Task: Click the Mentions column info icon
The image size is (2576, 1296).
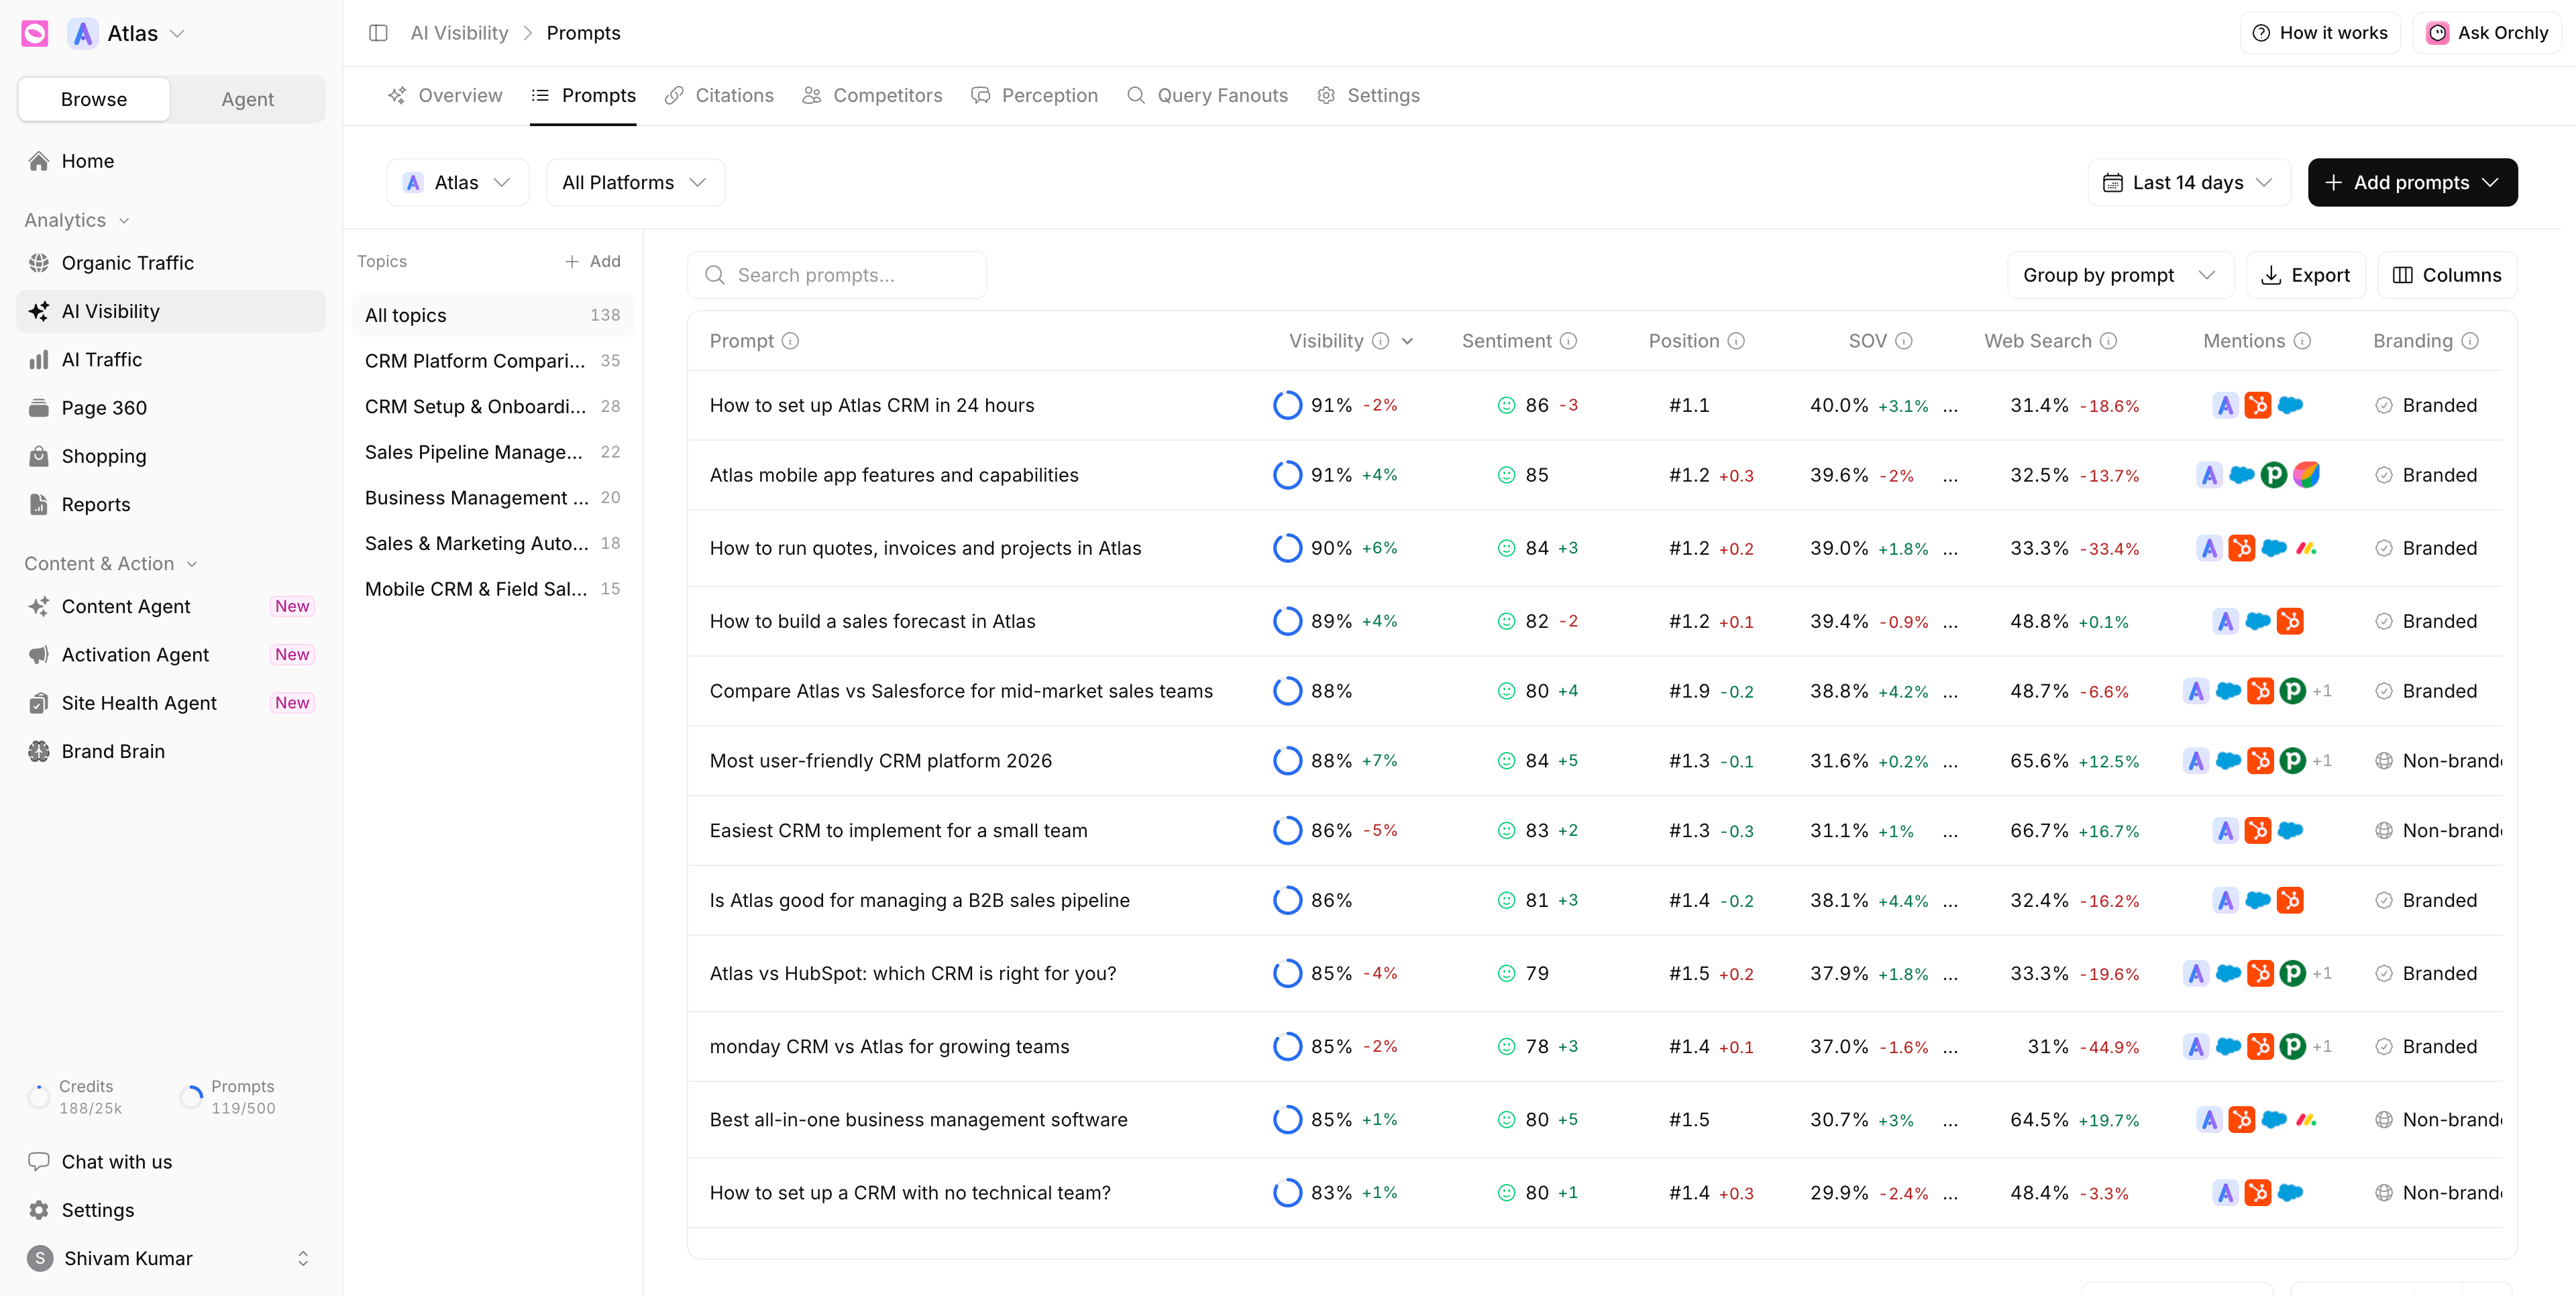Action: pos(2302,341)
